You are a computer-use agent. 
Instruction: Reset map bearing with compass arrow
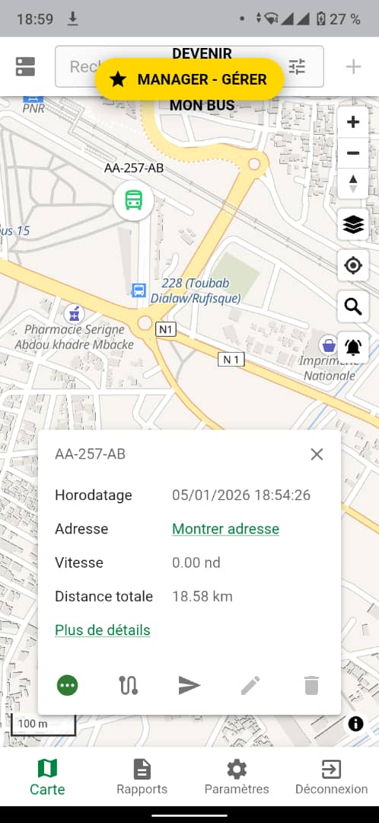[x=353, y=184]
